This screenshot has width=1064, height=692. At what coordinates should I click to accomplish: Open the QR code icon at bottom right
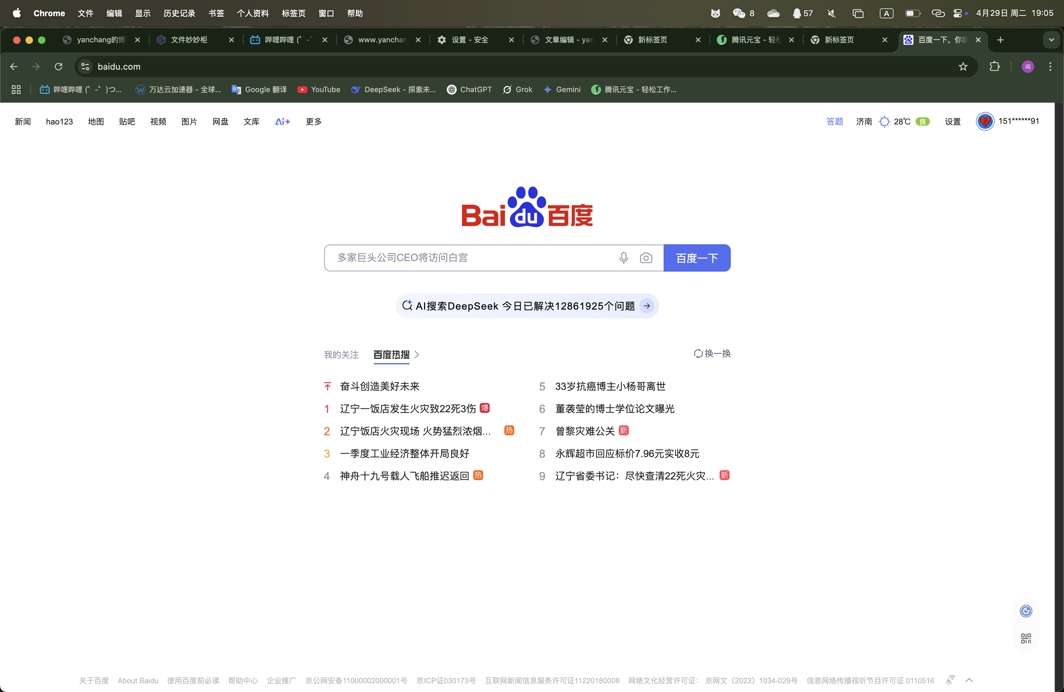point(1025,638)
